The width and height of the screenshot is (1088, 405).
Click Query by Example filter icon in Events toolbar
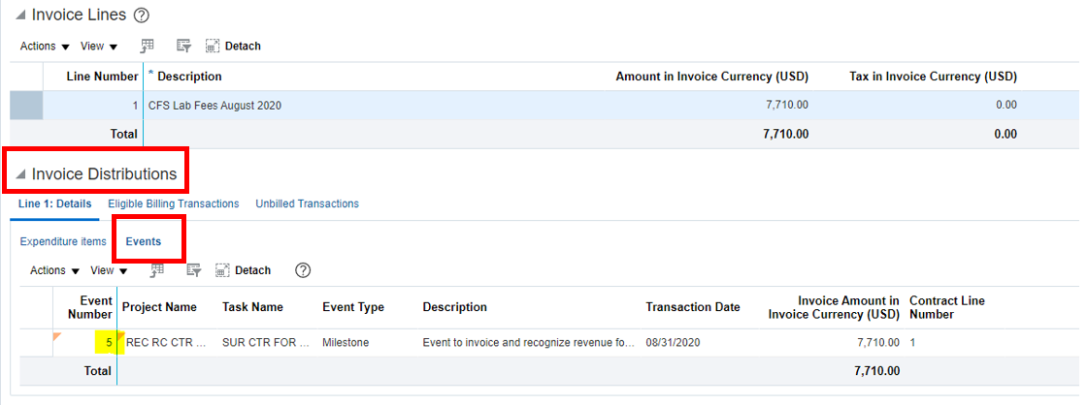pyautogui.click(x=193, y=270)
